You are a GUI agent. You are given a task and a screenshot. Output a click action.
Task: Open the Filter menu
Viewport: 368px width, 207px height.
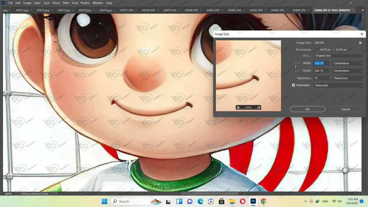(x=66, y=3)
